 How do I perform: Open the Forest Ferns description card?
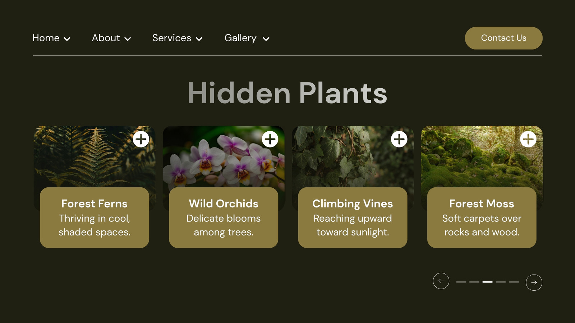pyautogui.click(x=95, y=217)
